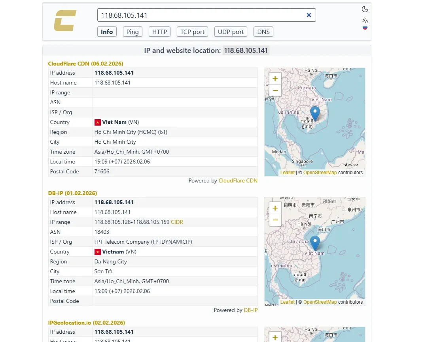
Task: Click into the IP address input field
Action: pyautogui.click(x=200, y=15)
